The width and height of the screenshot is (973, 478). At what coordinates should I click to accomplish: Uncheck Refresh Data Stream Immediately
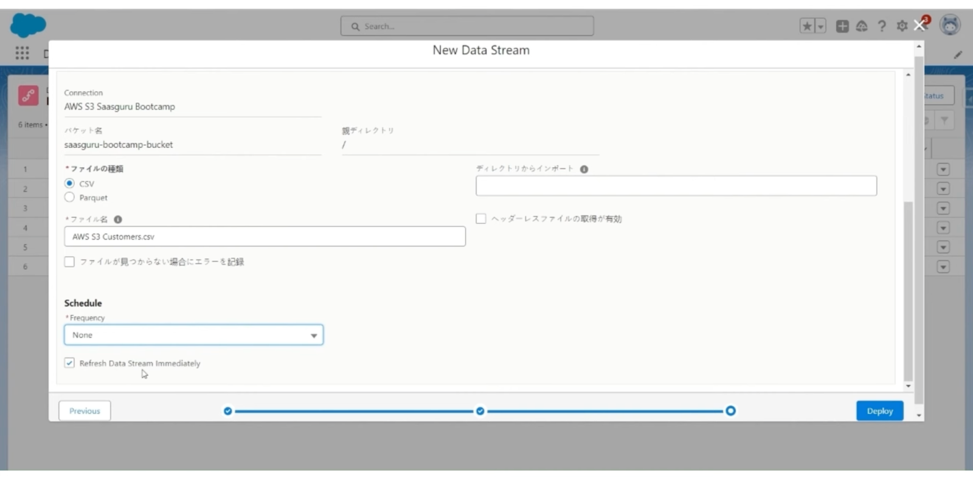[69, 363]
